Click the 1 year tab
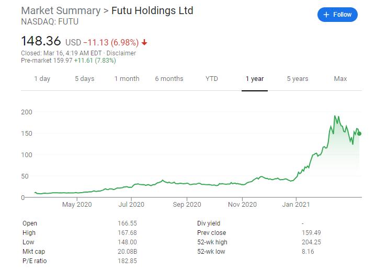Viewport: 387px width, 272px height. pyautogui.click(x=255, y=79)
